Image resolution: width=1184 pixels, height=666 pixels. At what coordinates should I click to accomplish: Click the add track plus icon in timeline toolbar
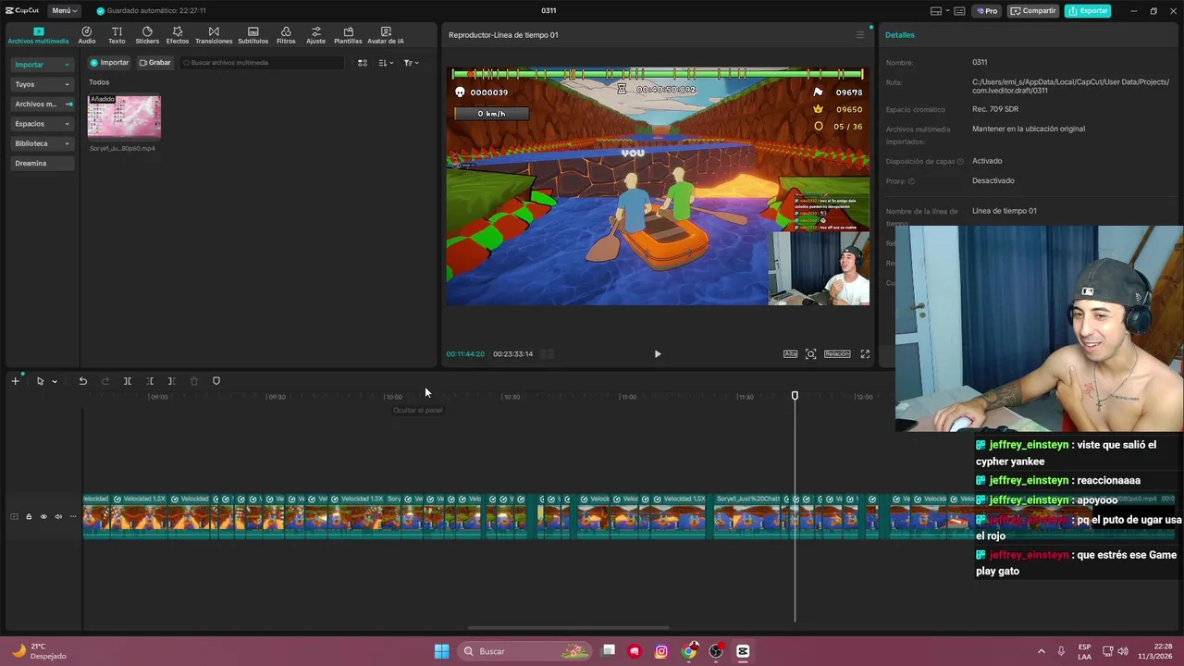(15, 381)
